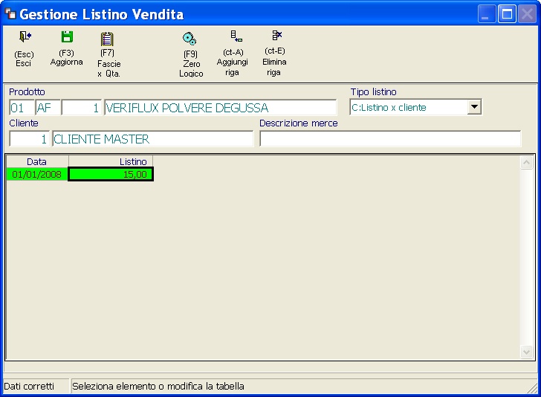541x397 pixels.
Task: Click the empty Descrizione merce field
Action: click(x=390, y=139)
